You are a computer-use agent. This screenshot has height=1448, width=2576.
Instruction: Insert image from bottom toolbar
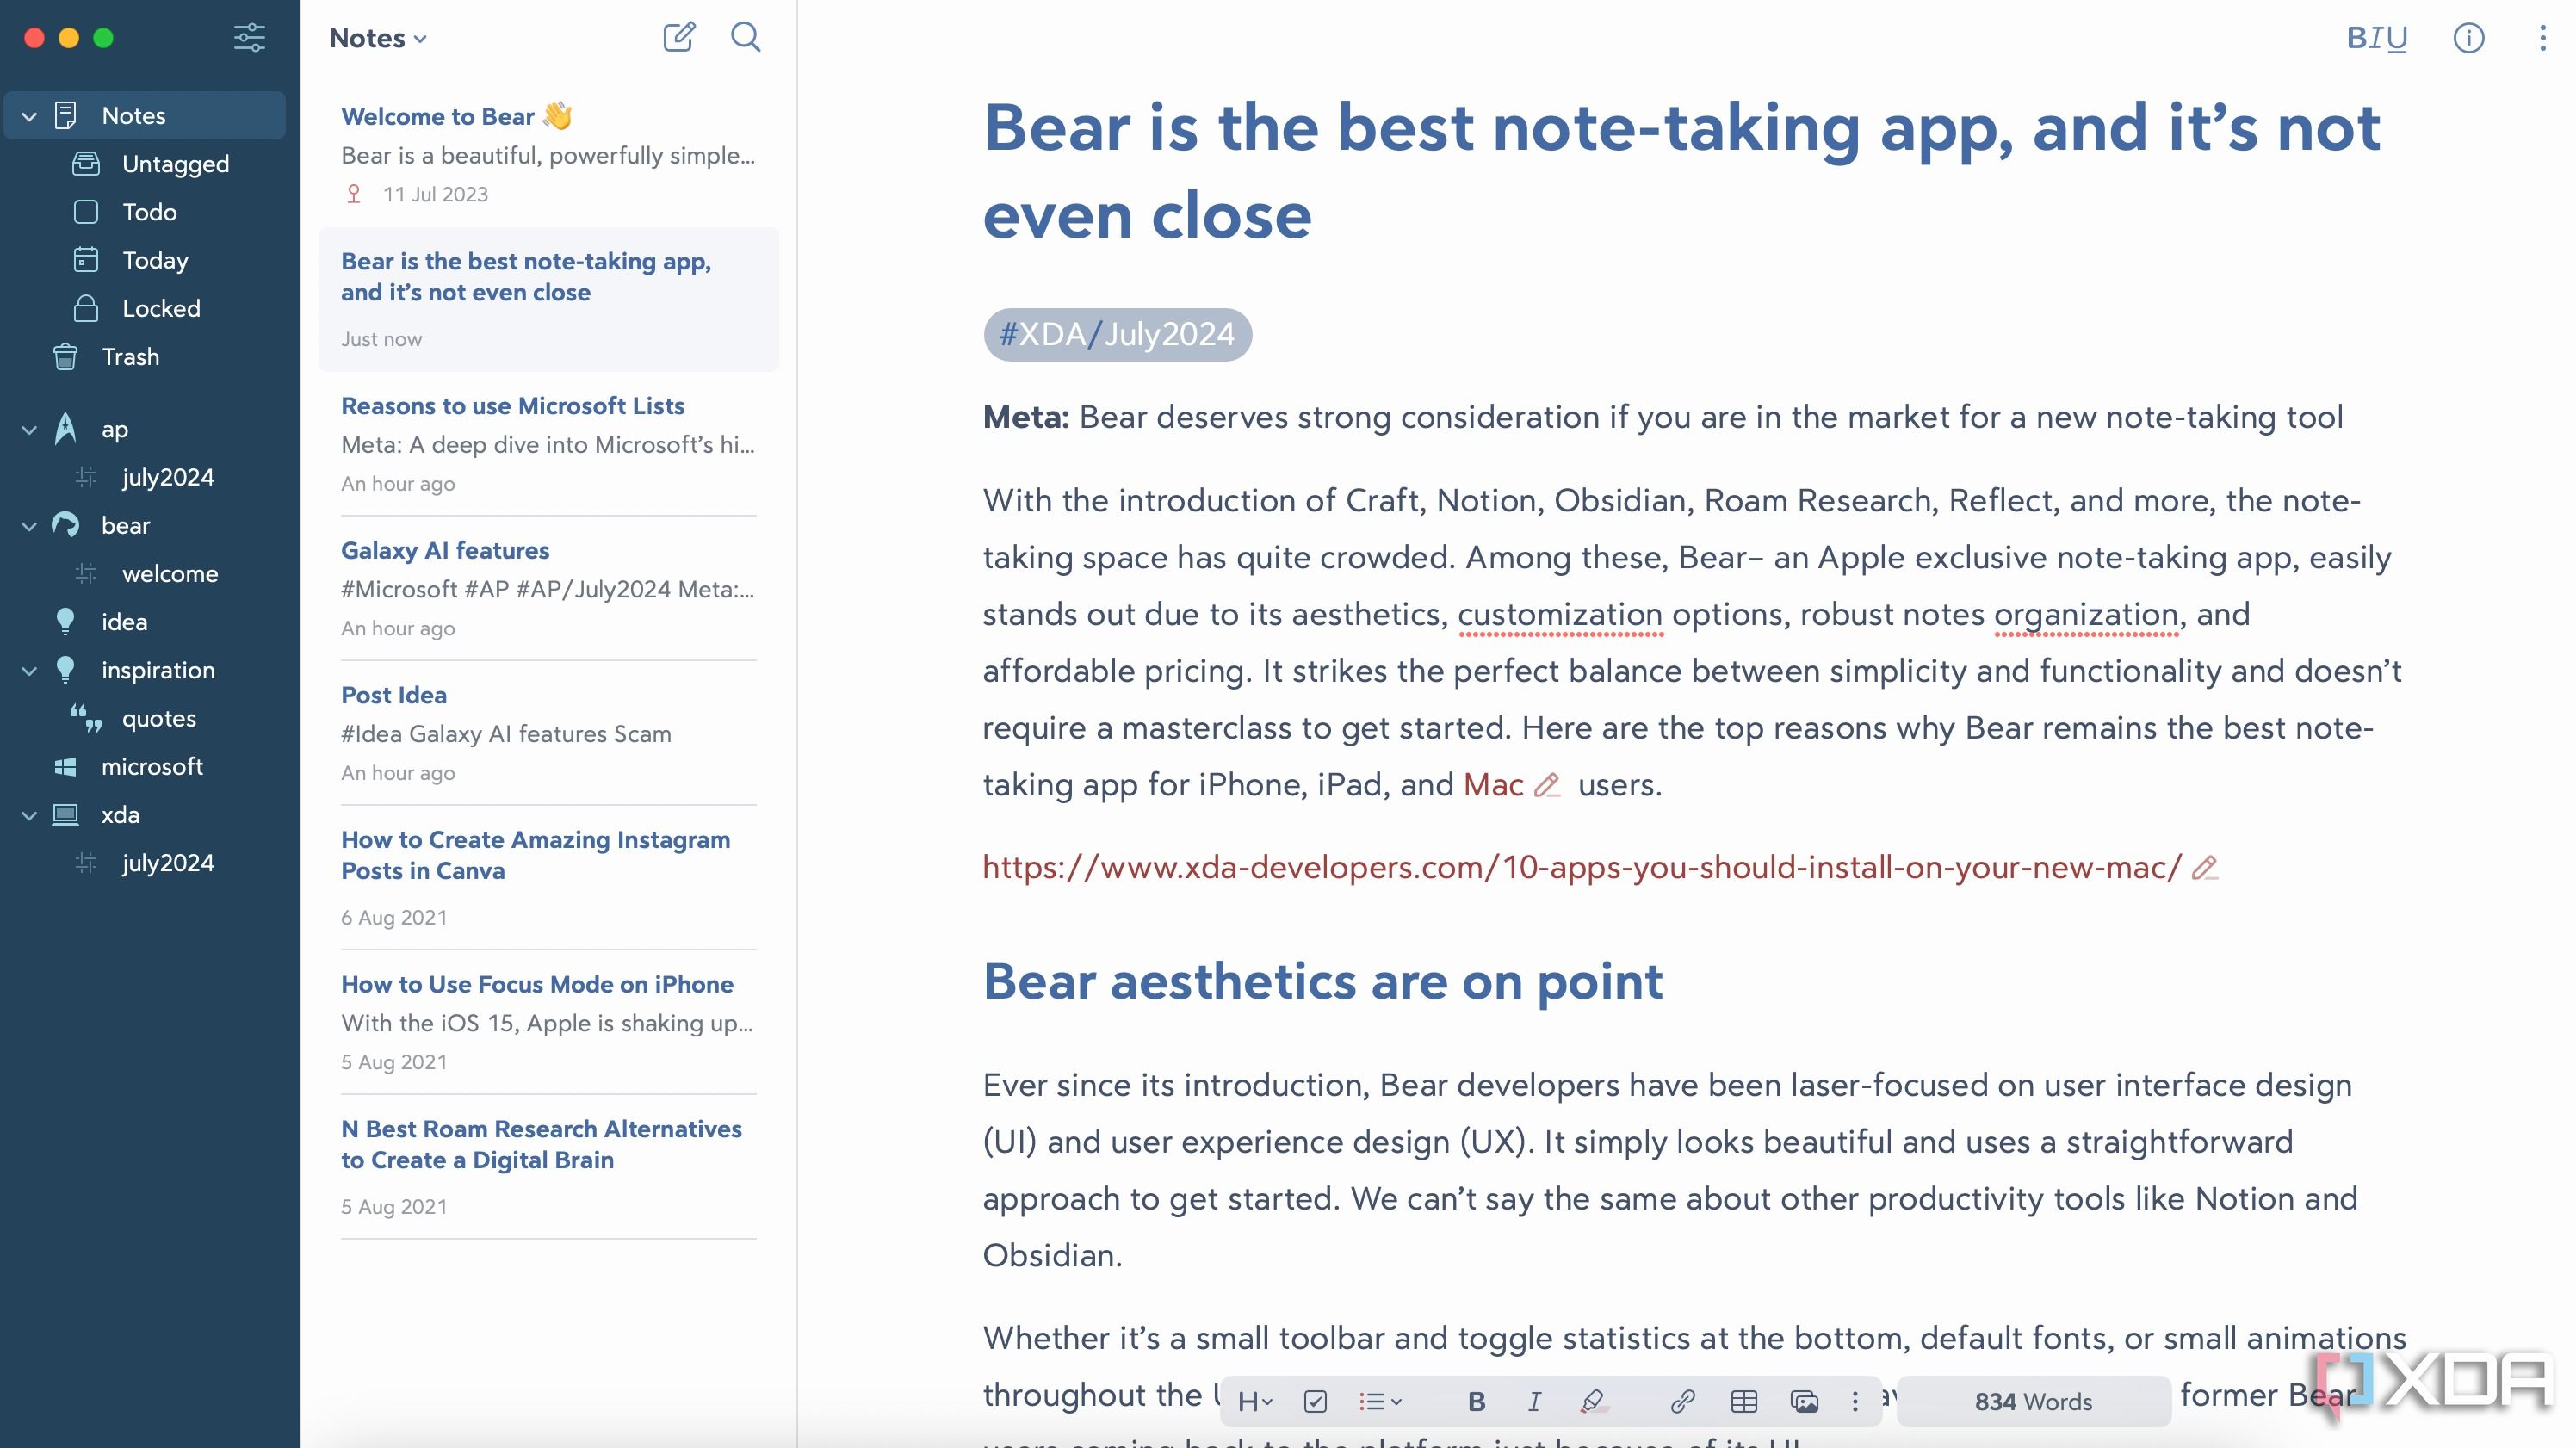(1804, 1401)
